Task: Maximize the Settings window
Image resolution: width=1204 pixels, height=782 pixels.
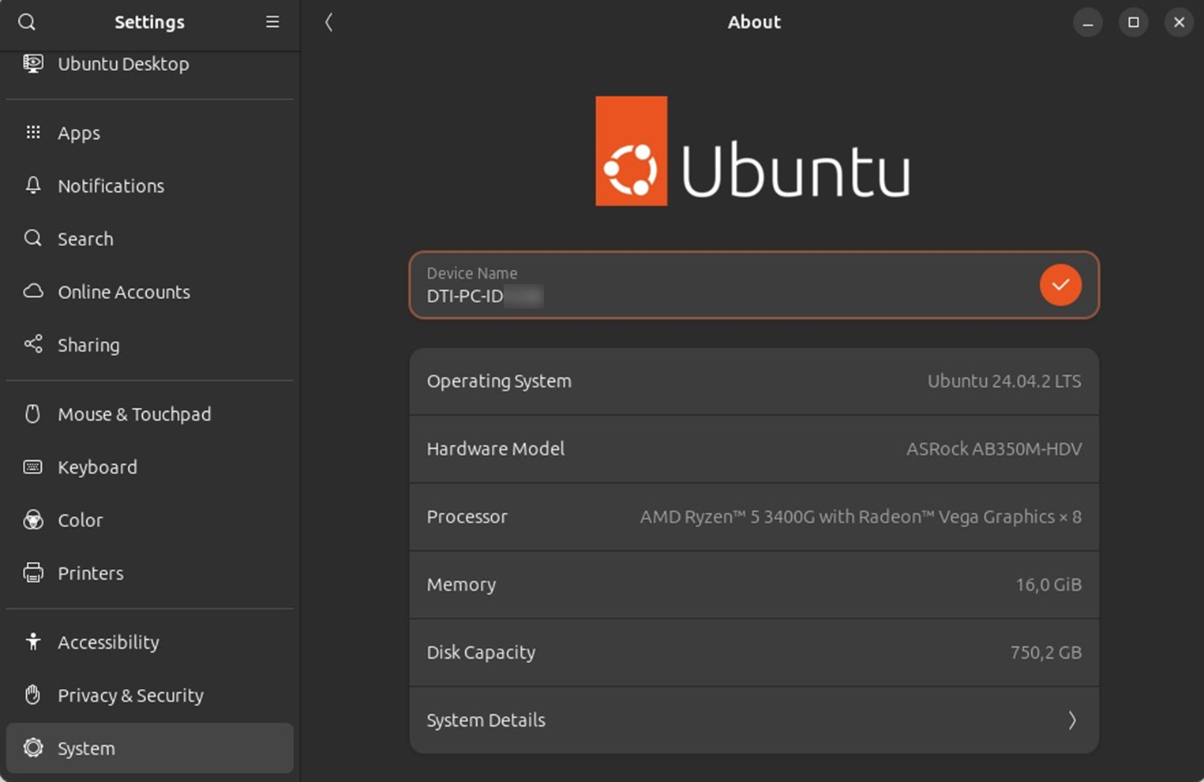Action: (1133, 22)
